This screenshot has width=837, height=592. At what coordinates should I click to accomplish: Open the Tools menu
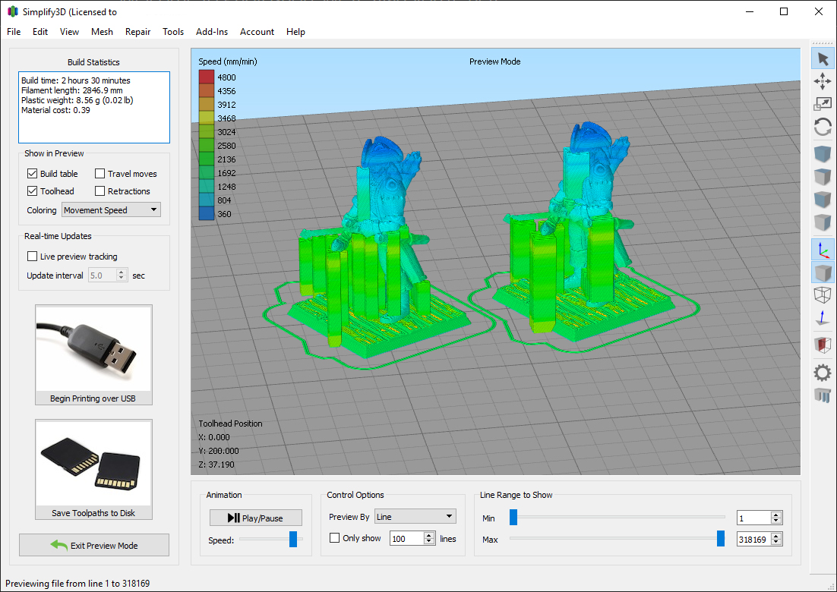click(x=173, y=31)
